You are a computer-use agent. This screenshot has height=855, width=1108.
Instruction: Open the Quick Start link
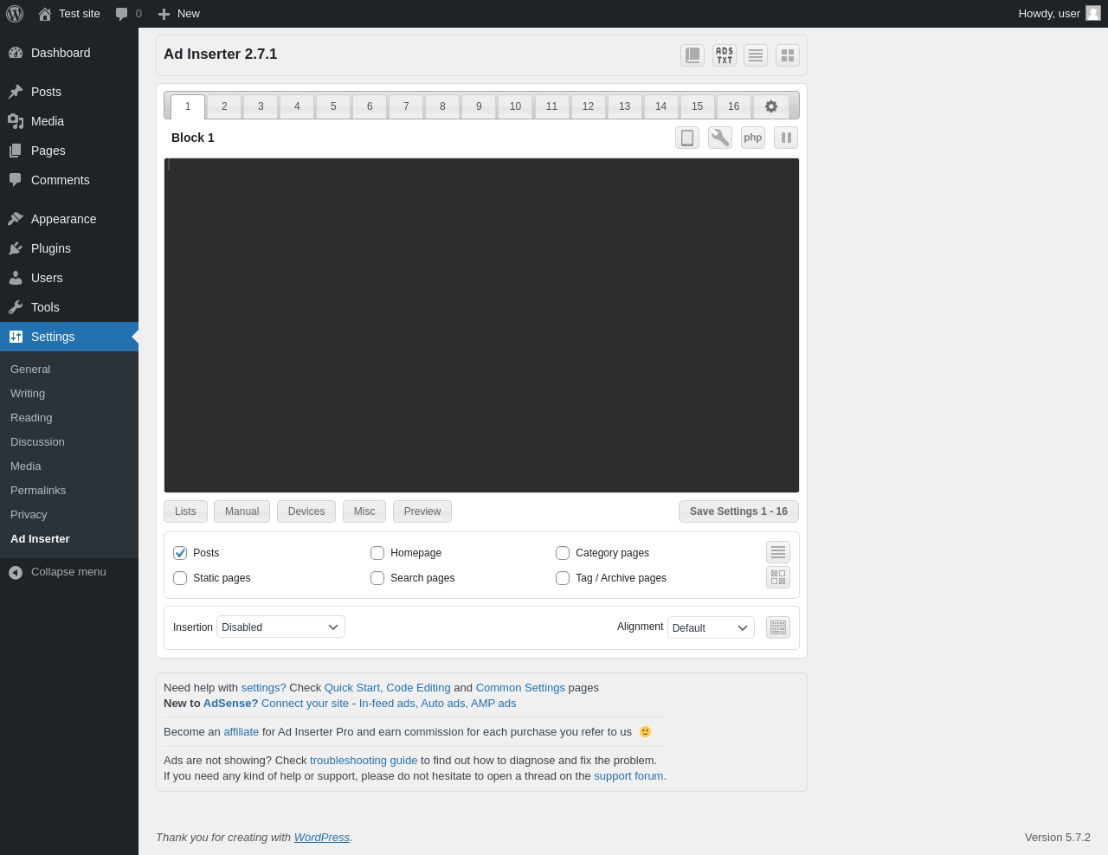[352, 688]
